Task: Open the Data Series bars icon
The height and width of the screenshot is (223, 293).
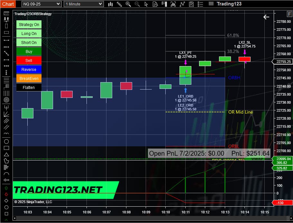Action: click(110, 4)
